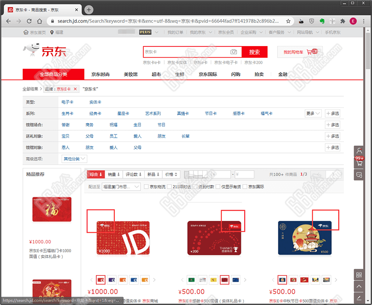Enable 多选 for 送礼对象 row
This screenshot has height=305, width=372.
tap(332, 136)
